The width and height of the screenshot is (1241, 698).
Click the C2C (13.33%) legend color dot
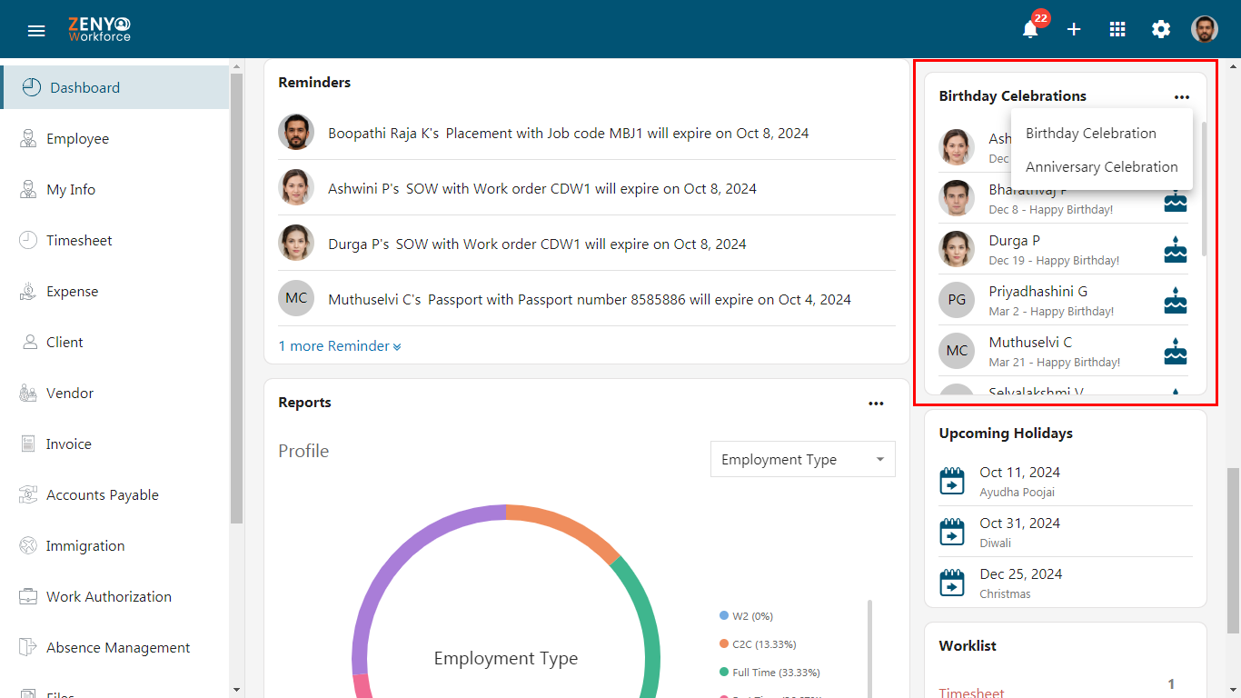tap(723, 643)
